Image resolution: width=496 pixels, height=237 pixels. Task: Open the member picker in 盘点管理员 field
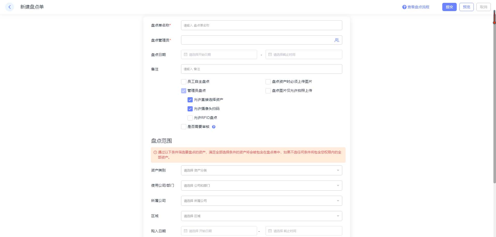[x=337, y=40]
